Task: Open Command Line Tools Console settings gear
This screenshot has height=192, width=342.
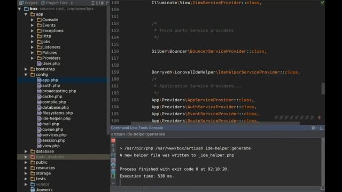Action: click(313, 128)
